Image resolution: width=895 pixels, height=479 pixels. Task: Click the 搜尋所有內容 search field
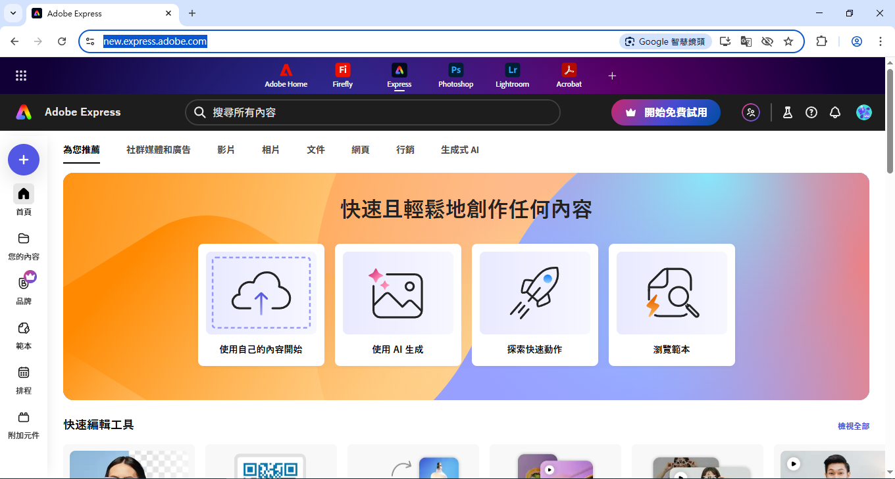372,112
